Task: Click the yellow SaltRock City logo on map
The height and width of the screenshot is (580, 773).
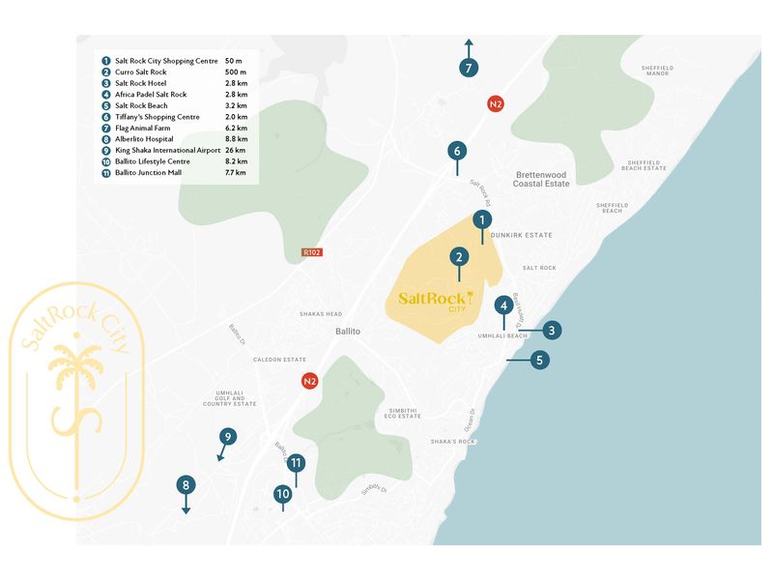Action: tap(435, 301)
